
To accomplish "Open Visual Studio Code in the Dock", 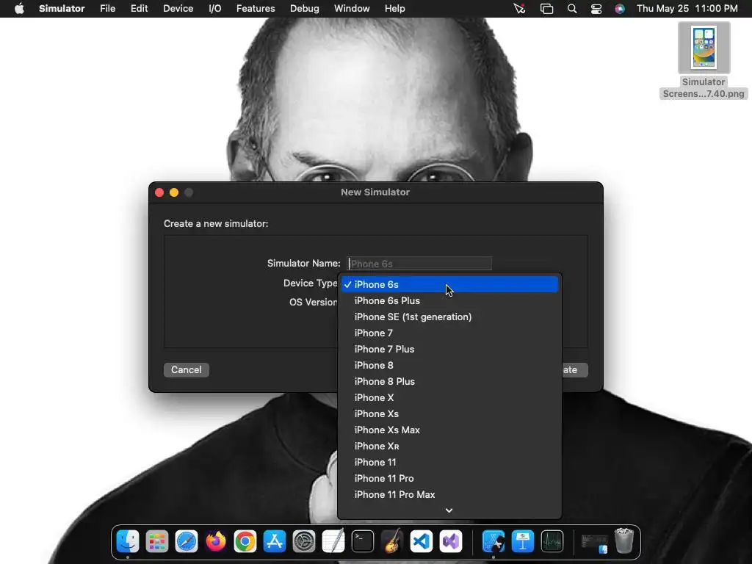I will pyautogui.click(x=422, y=541).
